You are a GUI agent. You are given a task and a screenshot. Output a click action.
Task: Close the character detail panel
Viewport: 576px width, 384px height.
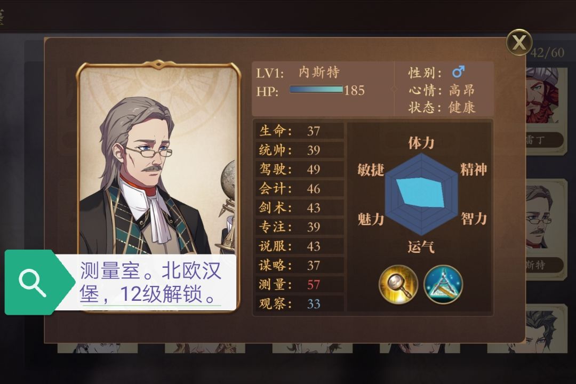(x=519, y=43)
